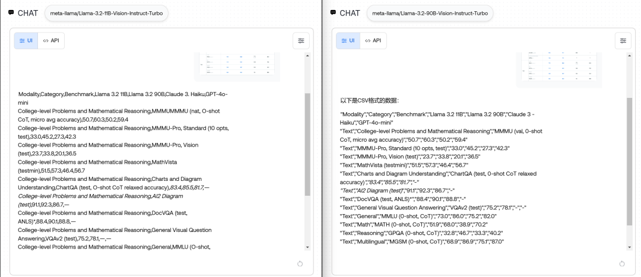
Task: Switch to API tab in right chat
Action: 373,41
